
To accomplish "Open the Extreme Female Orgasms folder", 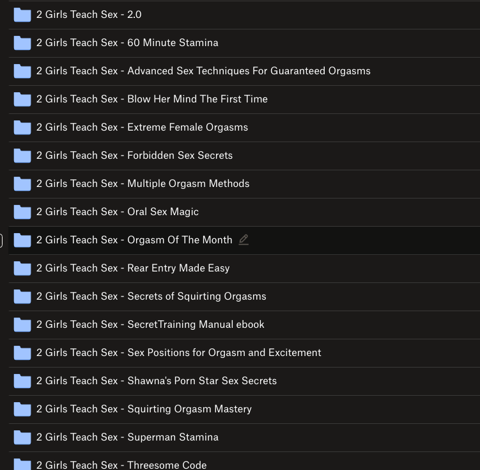I will tap(142, 127).
